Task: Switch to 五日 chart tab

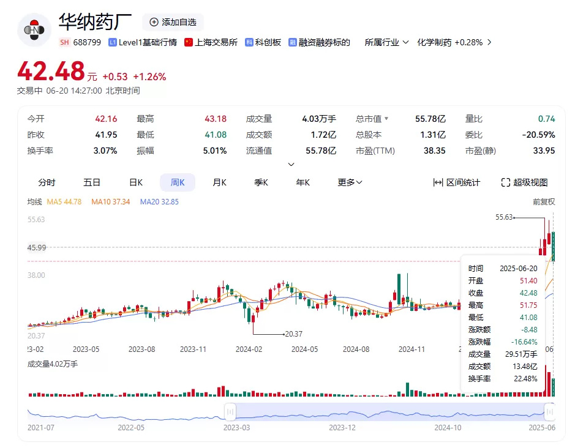Action: coord(92,182)
